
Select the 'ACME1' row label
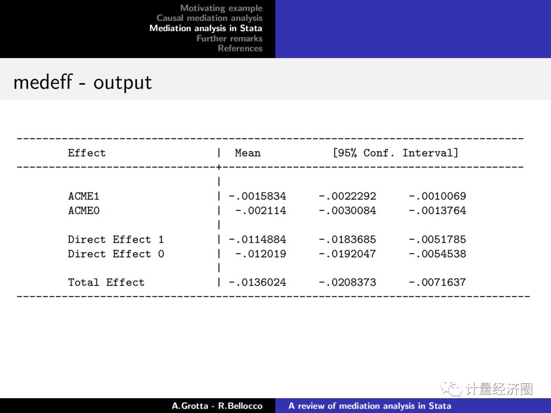tap(84, 196)
